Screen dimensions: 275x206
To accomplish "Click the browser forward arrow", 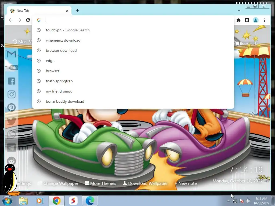I will click(x=19, y=20).
